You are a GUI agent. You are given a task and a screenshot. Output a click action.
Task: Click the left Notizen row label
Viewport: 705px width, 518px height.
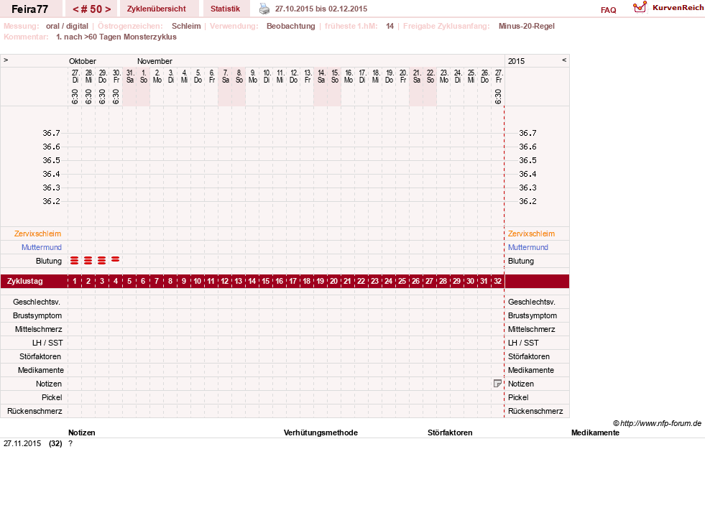pos(49,384)
